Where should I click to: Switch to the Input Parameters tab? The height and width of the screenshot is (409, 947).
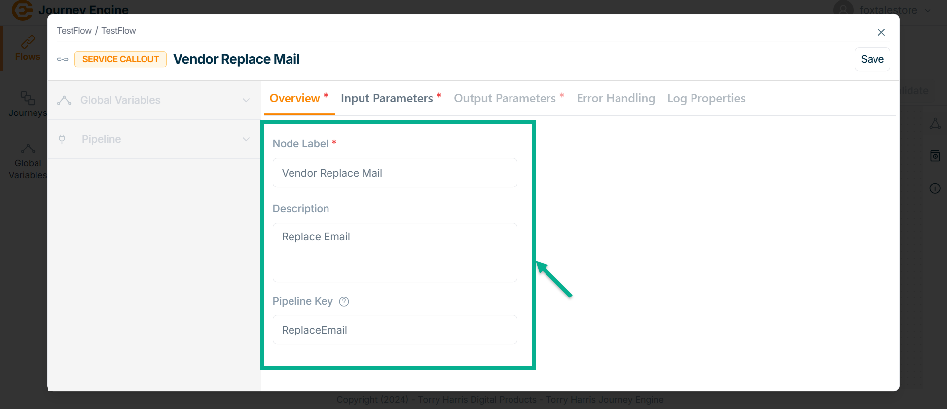coord(387,98)
